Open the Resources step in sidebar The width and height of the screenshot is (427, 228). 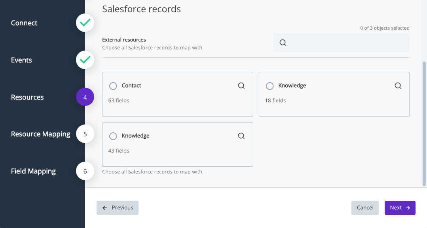point(27,97)
